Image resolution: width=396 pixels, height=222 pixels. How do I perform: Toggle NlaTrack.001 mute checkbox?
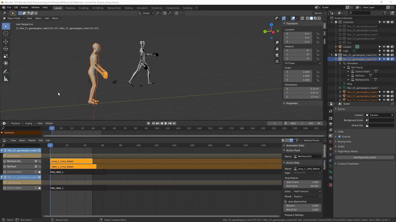[36, 161]
